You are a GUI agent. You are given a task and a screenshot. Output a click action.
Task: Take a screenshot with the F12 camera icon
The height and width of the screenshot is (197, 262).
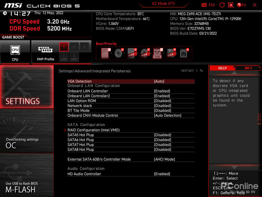(x=204, y=5)
